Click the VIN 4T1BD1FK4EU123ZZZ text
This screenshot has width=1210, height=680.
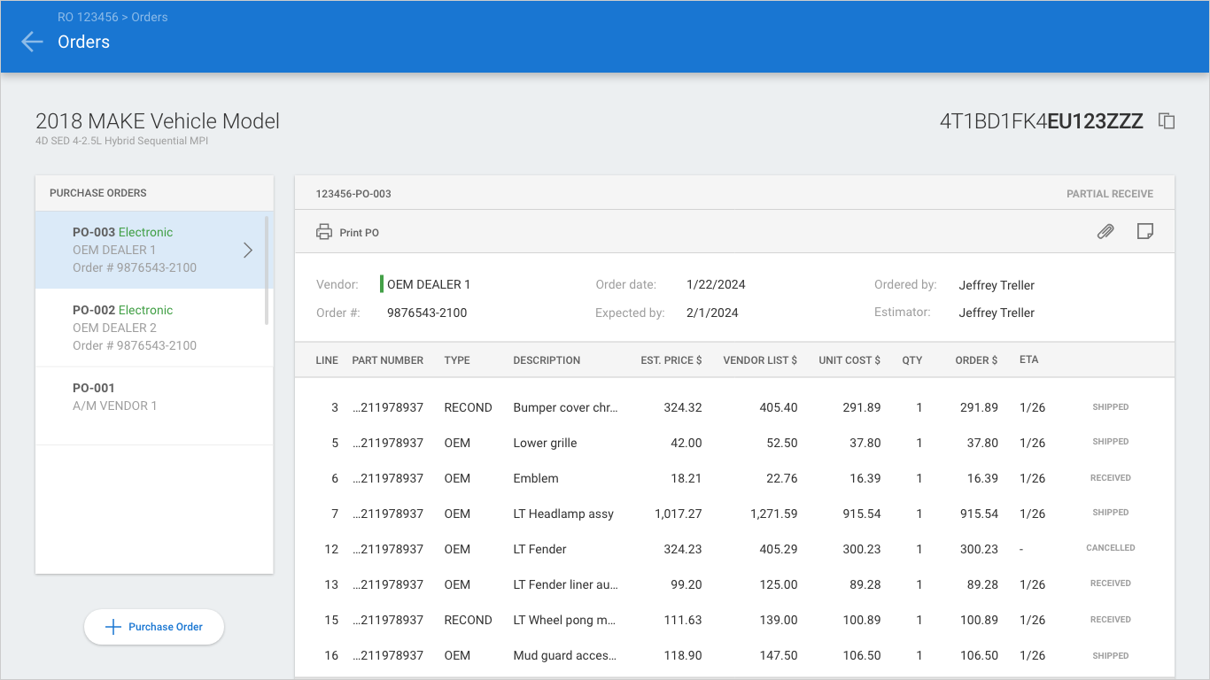(x=1042, y=121)
